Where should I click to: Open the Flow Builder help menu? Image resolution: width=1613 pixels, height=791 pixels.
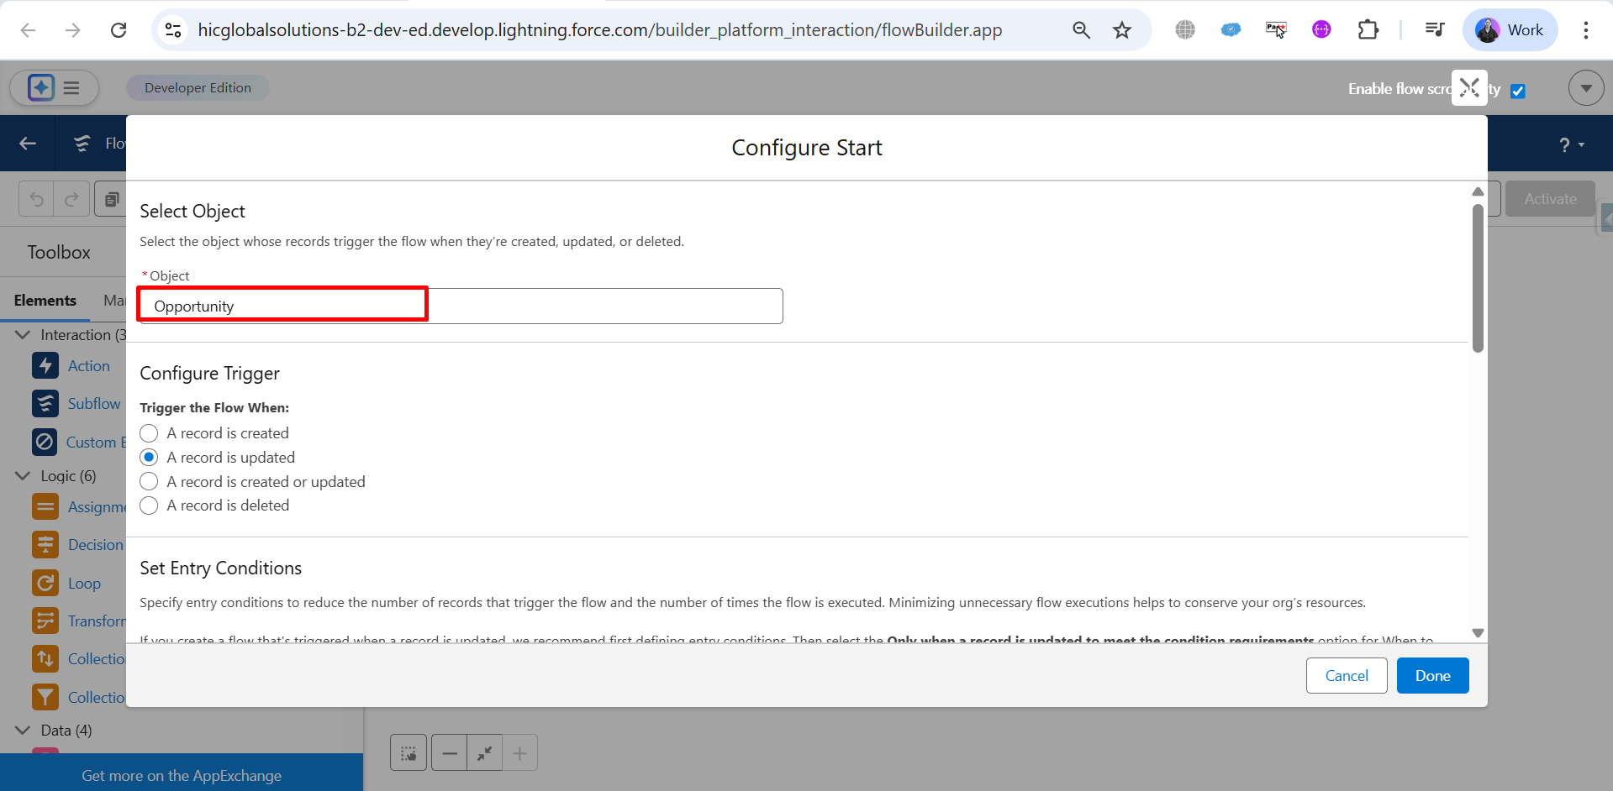pos(1571,144)
